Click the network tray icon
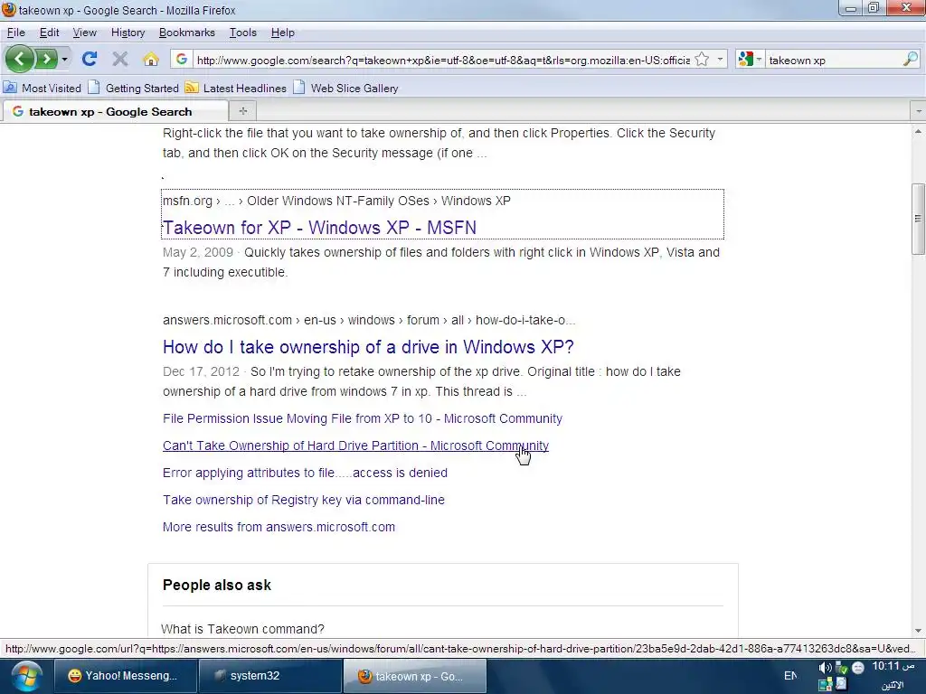The width and height of the screenshot is (926, 694). click(x=825, y=685)
